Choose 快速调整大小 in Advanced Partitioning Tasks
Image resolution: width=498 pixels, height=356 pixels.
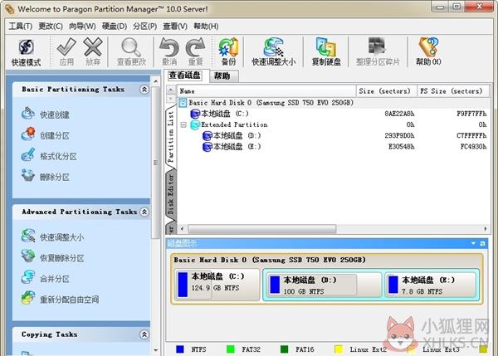pos(52,237)
